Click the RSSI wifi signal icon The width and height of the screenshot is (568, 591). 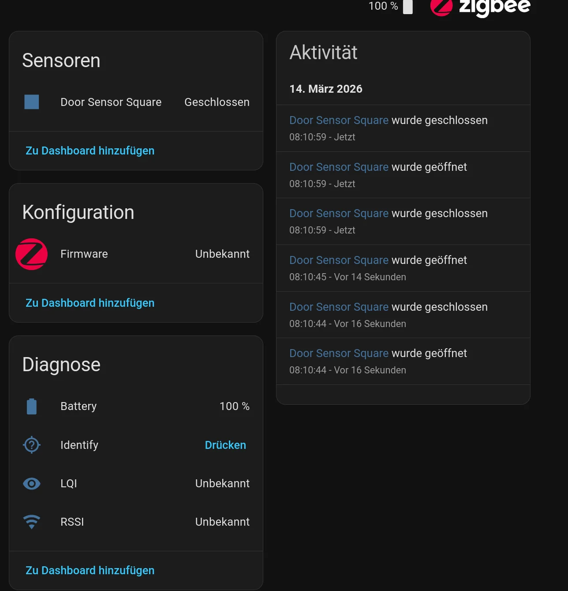(32, 522)
